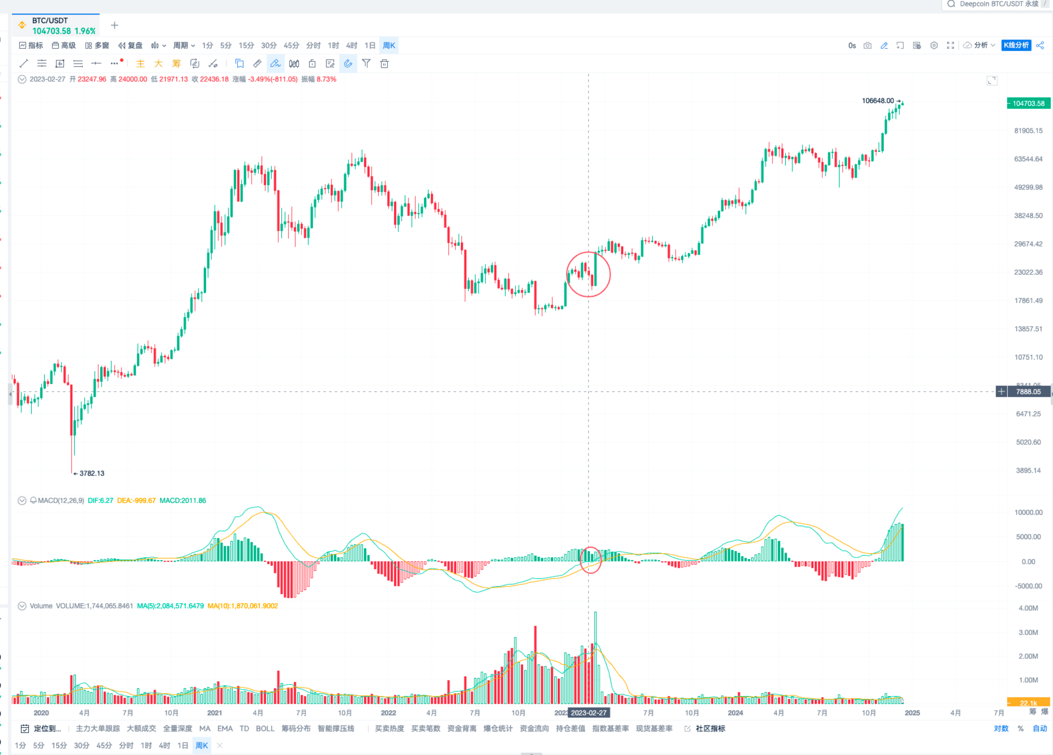This screenshot has width=1053, height=755.
Task: Start 复盘 replay mode
Action: [x=130, y=46]
